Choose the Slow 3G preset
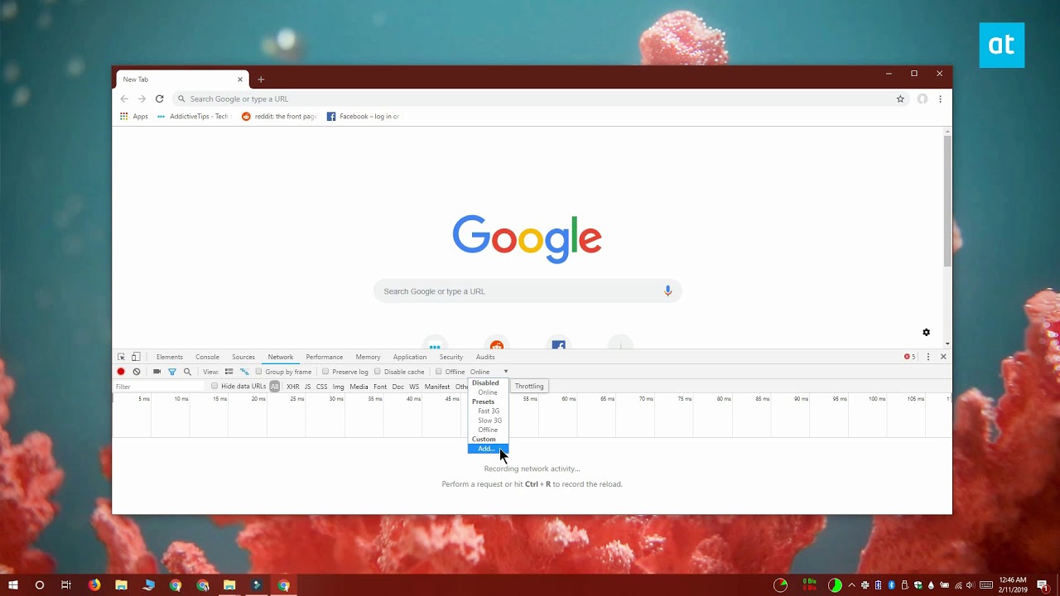The height and width of the screenshot is (596, 1060). (x=488, y=421)
